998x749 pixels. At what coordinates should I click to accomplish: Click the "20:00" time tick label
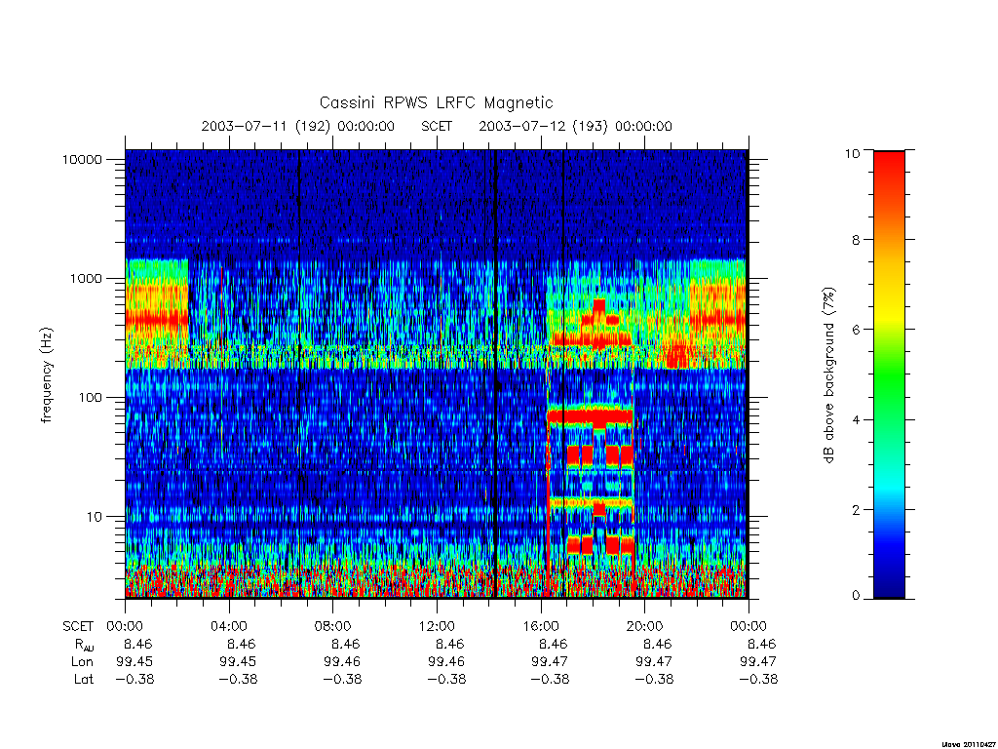click(x=644, y=626)
